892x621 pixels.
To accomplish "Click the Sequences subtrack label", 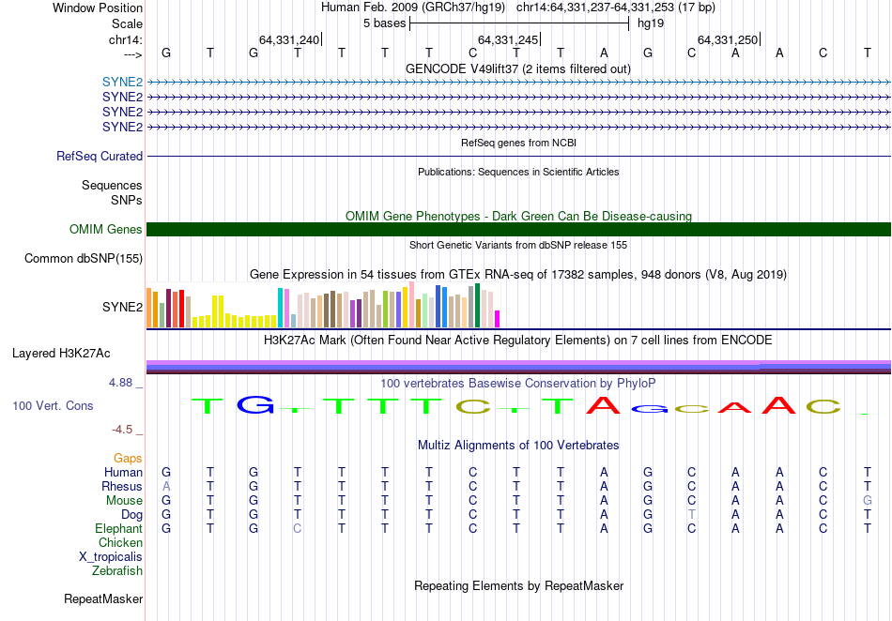I will tap(112, 185).
